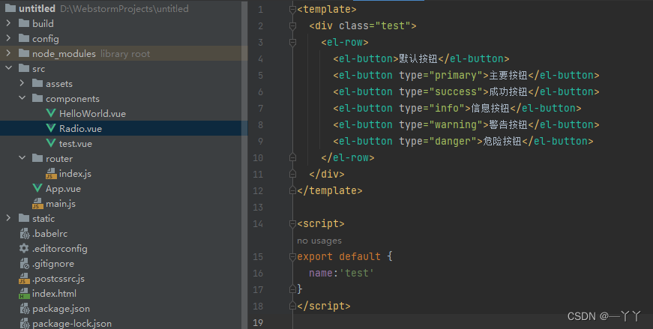Select Radio.vue in the project tree

pyautogui.click(x=124, y=128)
